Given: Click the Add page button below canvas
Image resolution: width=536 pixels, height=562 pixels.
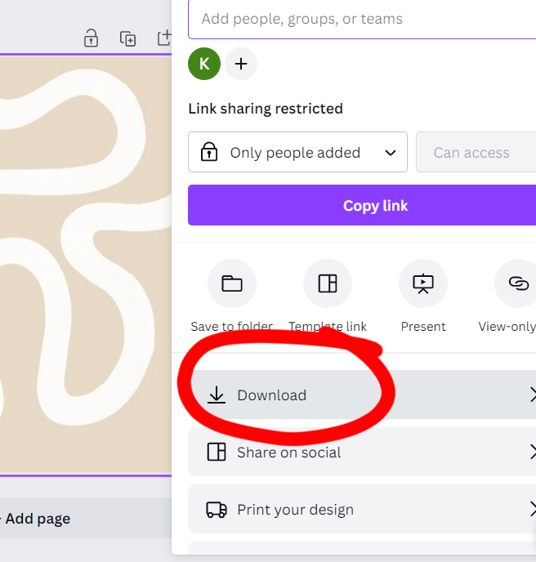Looking at the screenshot, I should pyautogui.click(x=38, y=519).
